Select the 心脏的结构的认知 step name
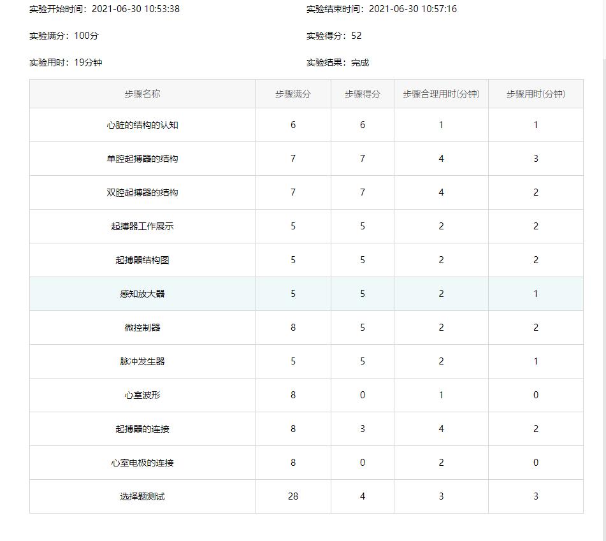The image size is (606, 541). (142, 125)
